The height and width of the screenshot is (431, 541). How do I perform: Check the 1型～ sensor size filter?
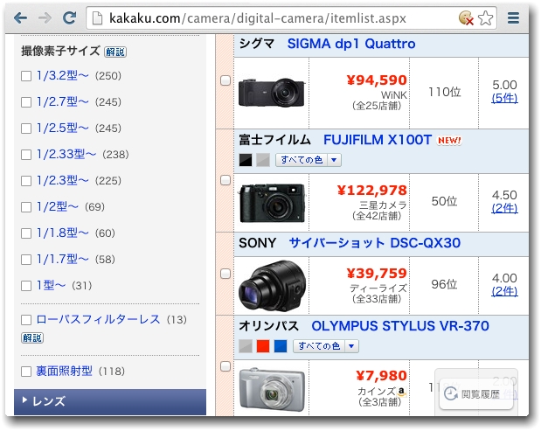pos(26,286)
